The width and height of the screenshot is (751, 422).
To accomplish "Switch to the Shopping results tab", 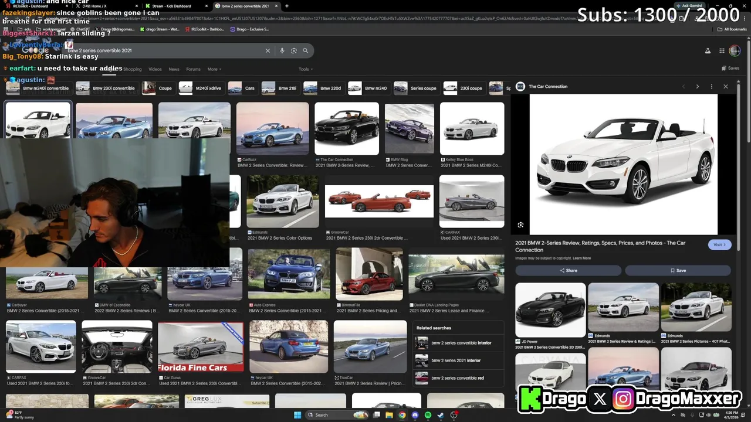I will [132, 69].
